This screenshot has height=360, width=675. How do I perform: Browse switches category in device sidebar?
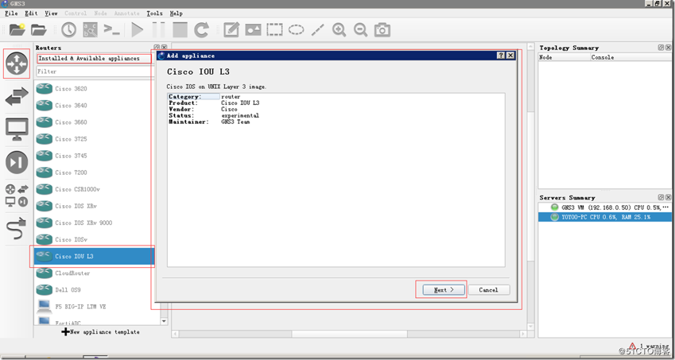coord(17,97)
